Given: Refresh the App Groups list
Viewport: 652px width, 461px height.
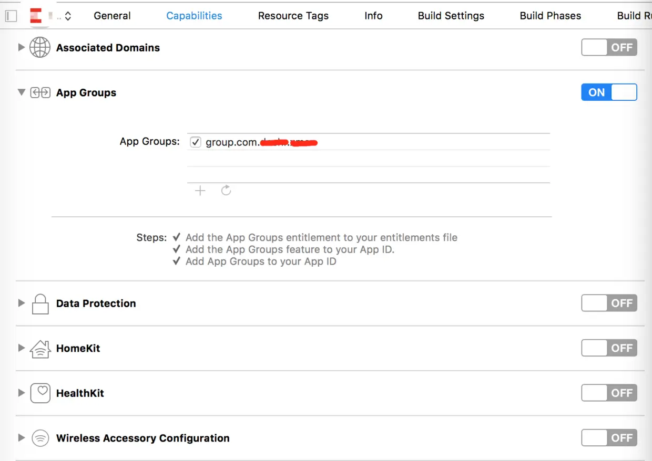Looking at the screenshot, I should point(226,191).
